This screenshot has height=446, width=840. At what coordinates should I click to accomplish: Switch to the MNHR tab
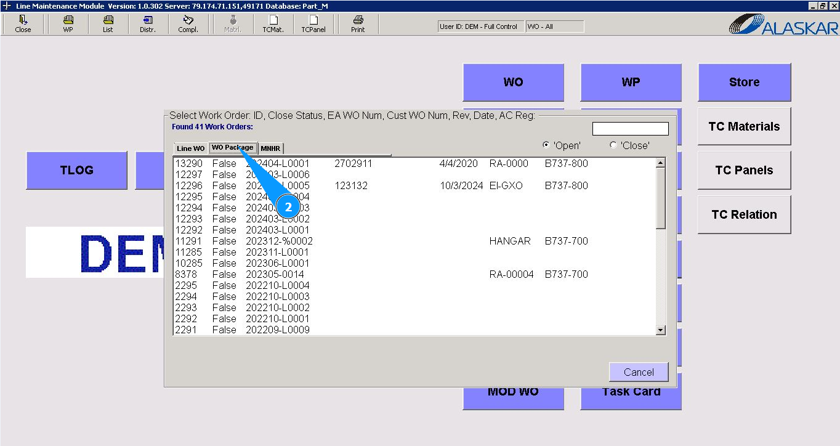(270, 148)
